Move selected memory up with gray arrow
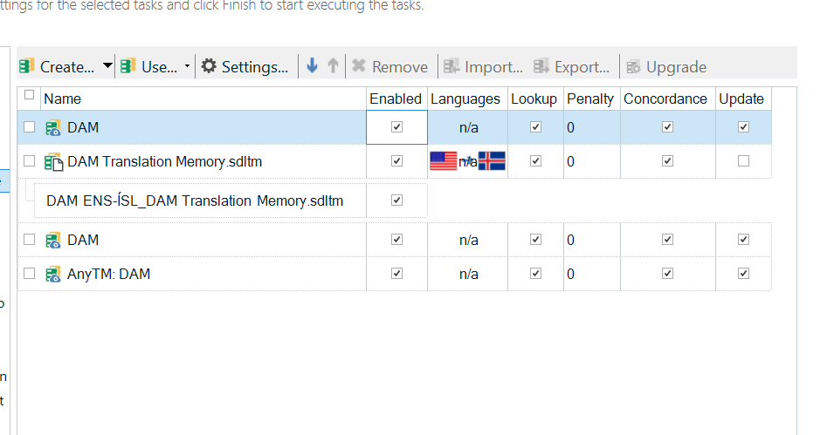The image size is (834, 435). [x=333, y=66]
